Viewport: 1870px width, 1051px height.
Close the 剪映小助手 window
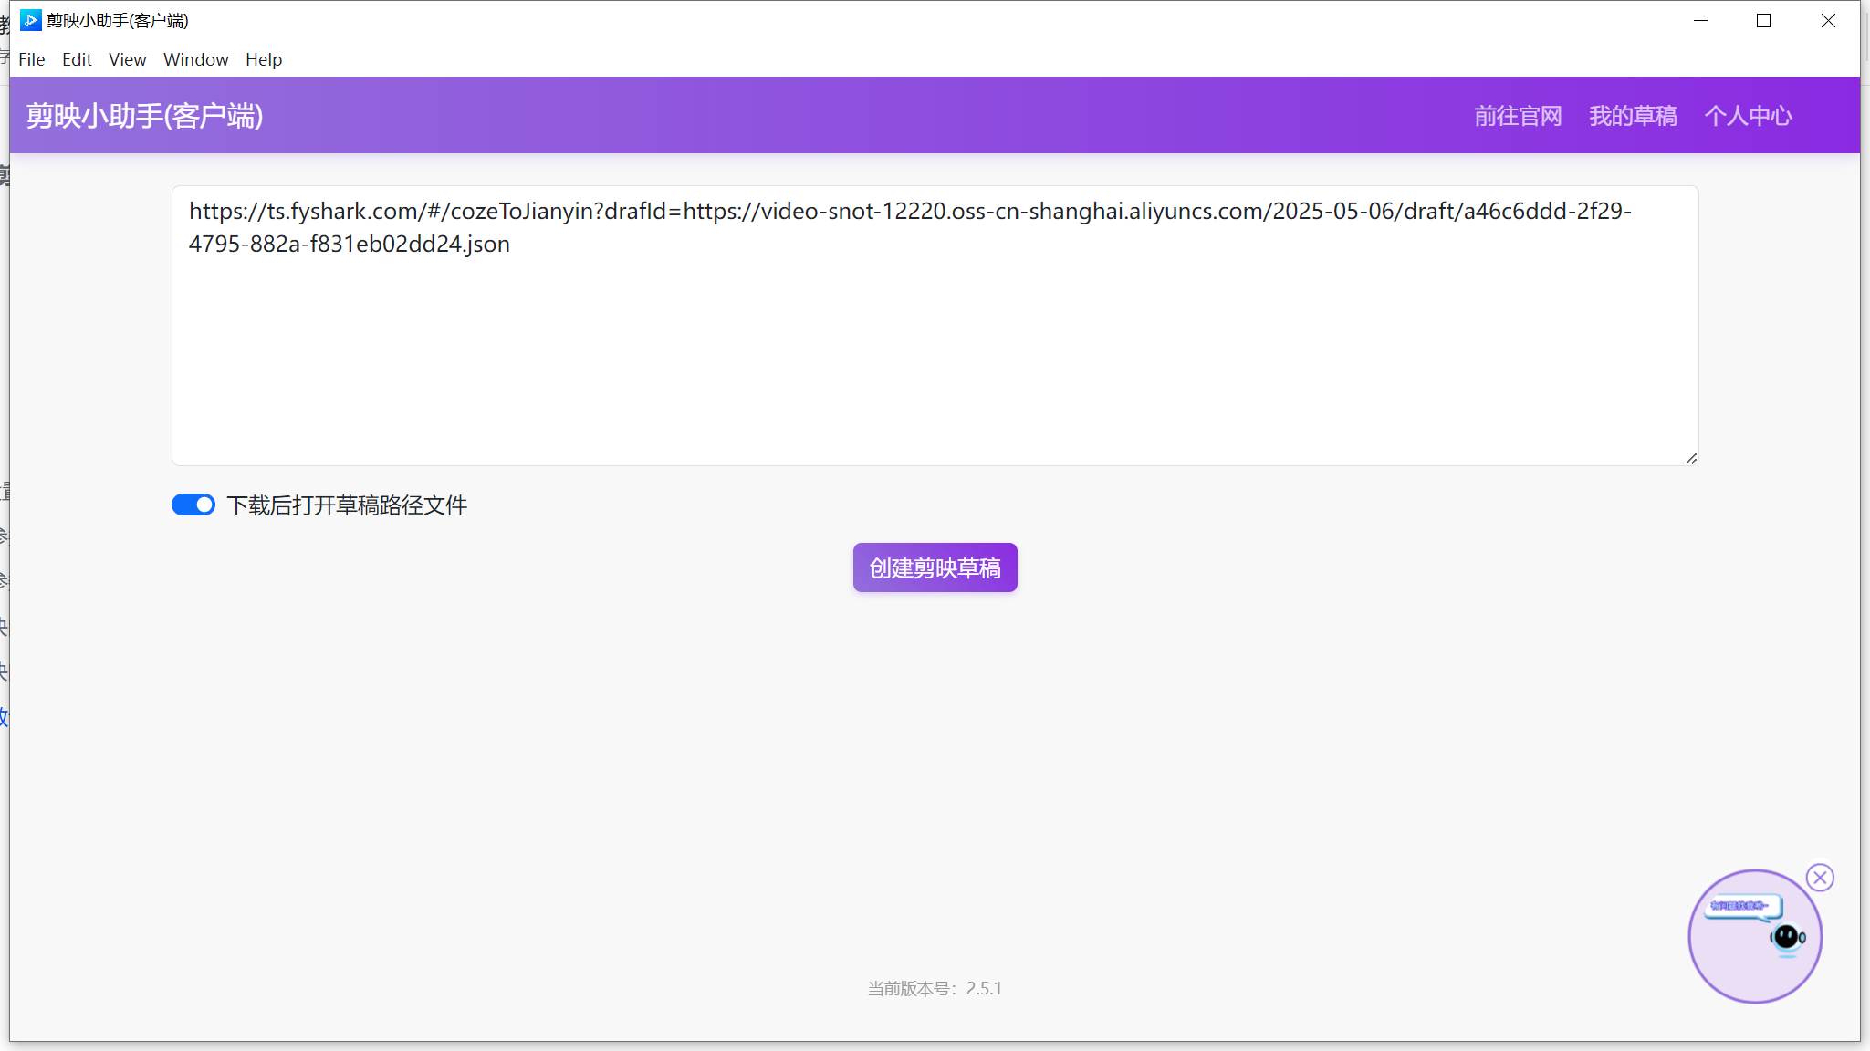click(x=1828, y=20)
